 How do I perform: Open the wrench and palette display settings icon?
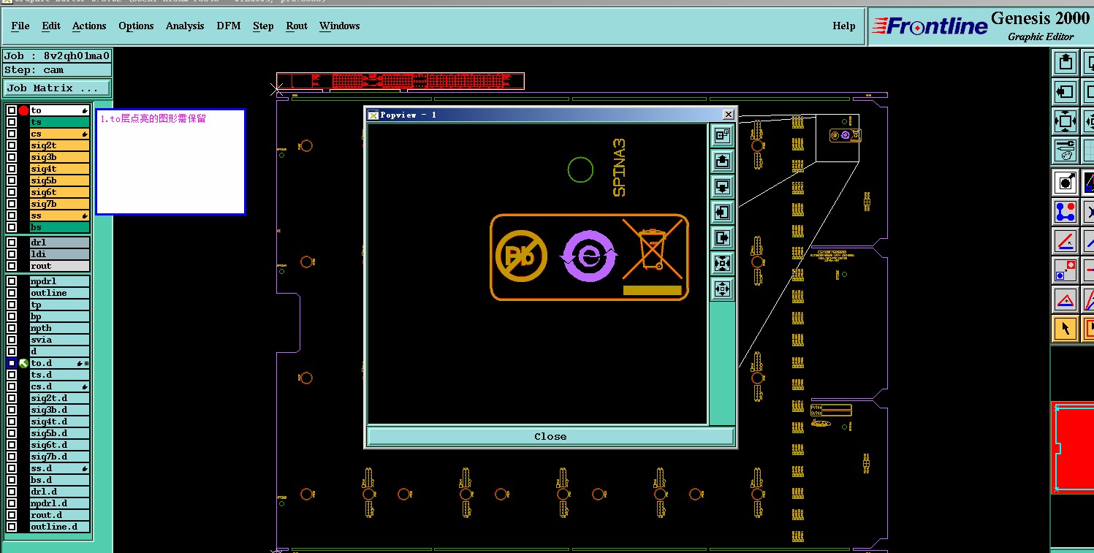1065,150
